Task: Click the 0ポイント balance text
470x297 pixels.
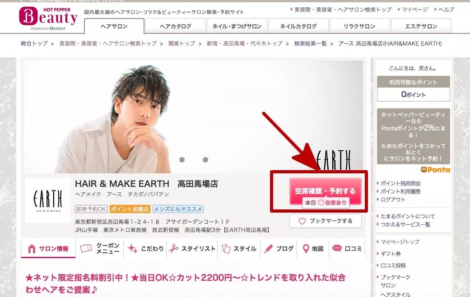Action: click(414, 95)
